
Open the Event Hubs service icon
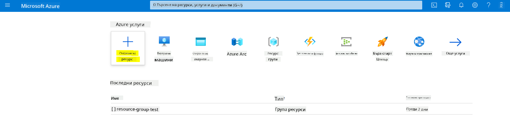coord(346,41)
